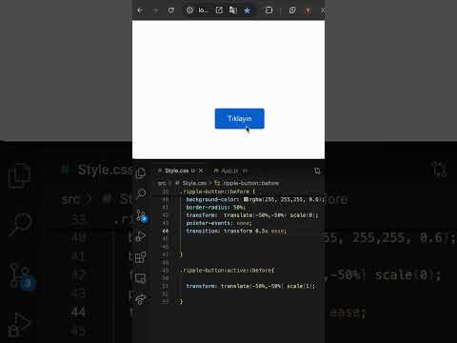Click the .ripple-button:active::before selector line
This screenshot has height=343, width=457.
coord(228,271)
